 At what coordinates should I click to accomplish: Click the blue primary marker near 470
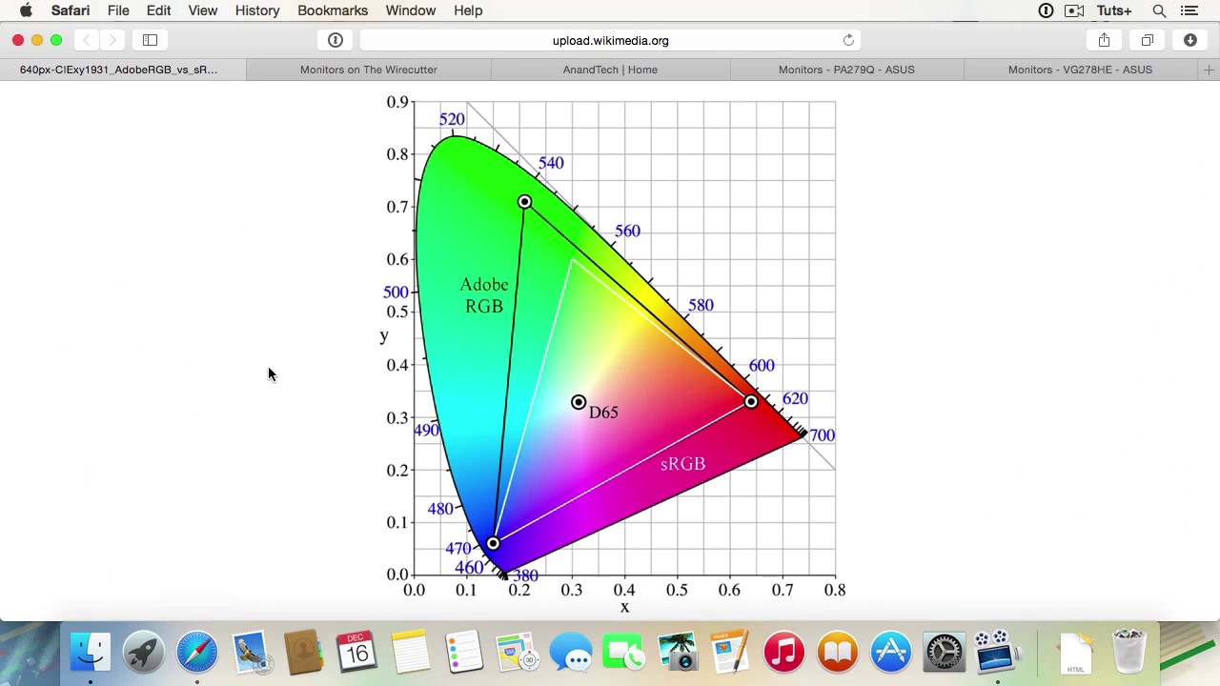[493, 543]
